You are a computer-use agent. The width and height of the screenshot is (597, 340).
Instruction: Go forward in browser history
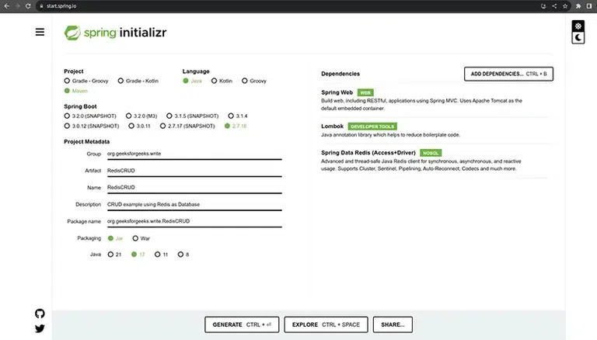point(17,6)
